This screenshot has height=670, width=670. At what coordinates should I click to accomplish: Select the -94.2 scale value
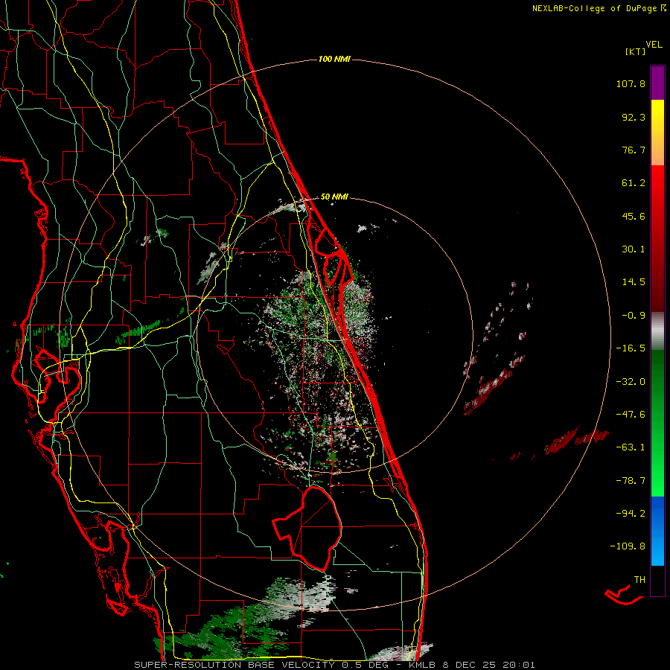(x=631, y=514)
